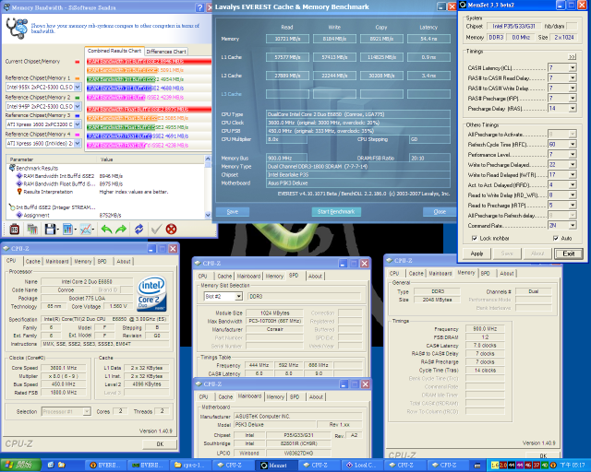591x472 pixels.
Task: Click the blue Refresh arrows icon in Sandra
Action: click(x=139, y=229)
